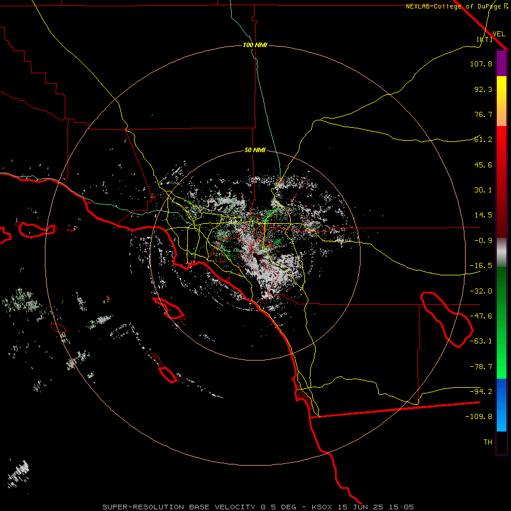Click the 45.6 velocity scale value
Image resolution: width=511 pixels, height=511 pixels.
click(483, 165)
